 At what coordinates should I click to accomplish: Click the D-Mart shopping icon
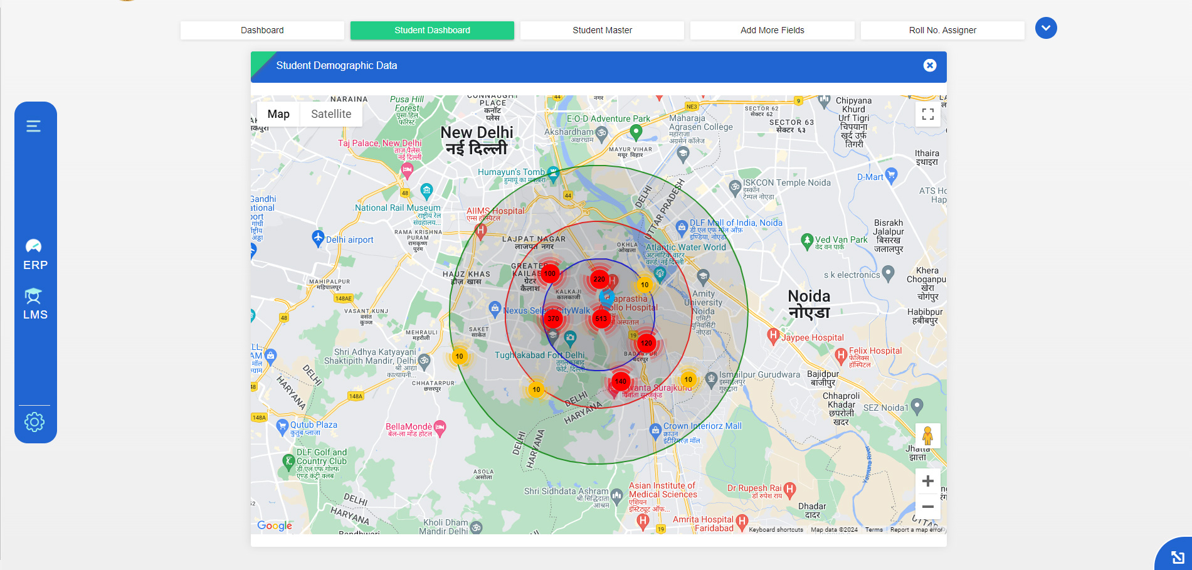[x=891, y=174]
